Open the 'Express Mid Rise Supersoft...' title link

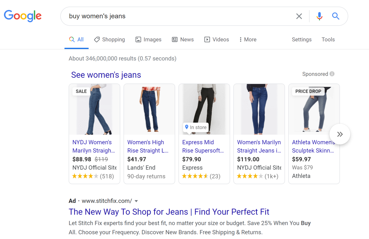coord(203,146)
